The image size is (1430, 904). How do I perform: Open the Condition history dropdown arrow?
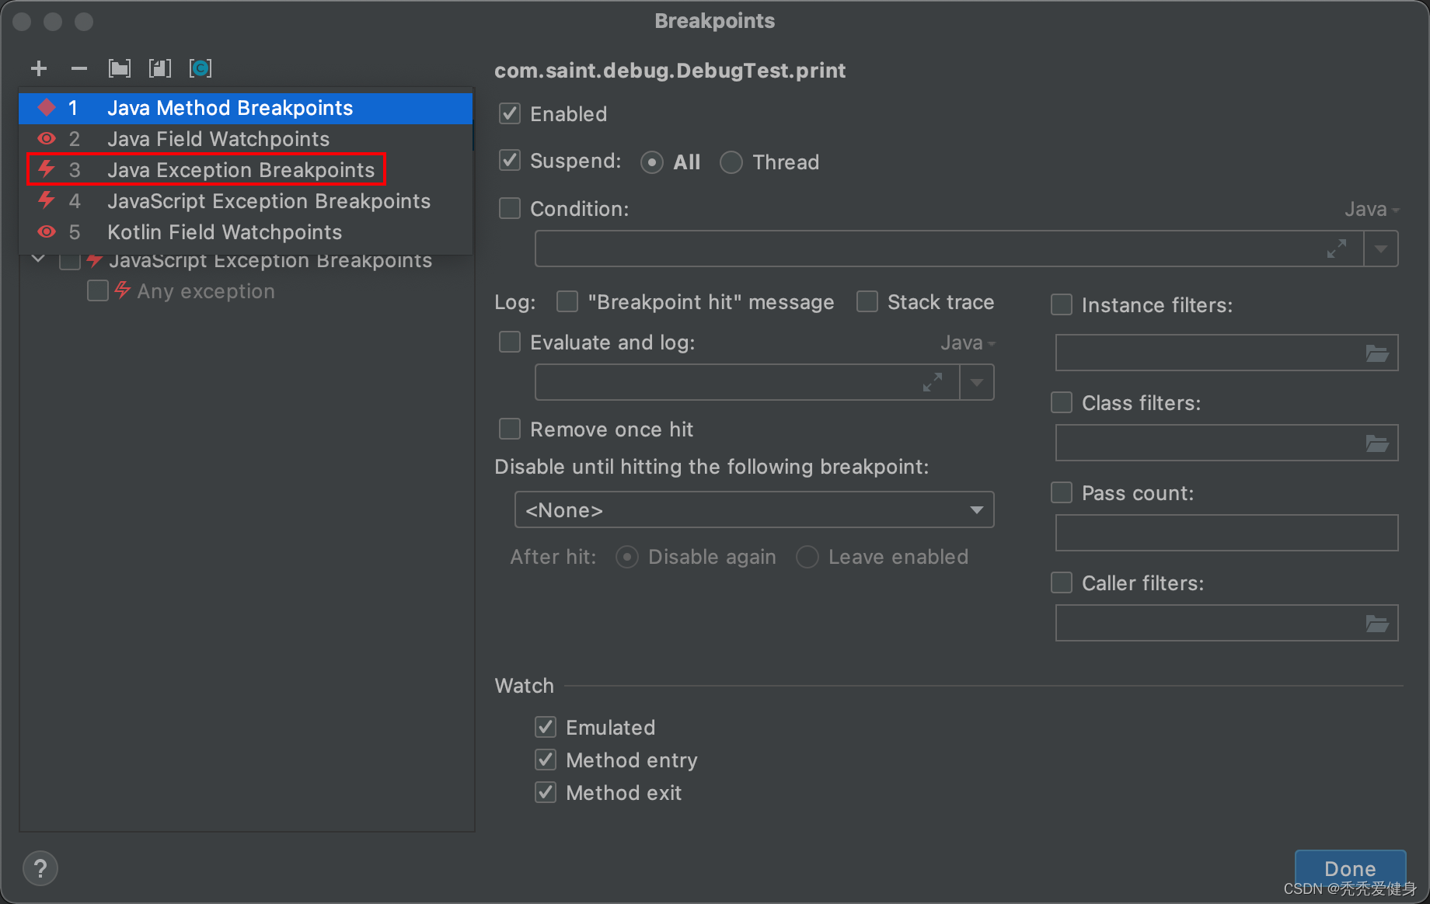click(x=1381, y=249)
